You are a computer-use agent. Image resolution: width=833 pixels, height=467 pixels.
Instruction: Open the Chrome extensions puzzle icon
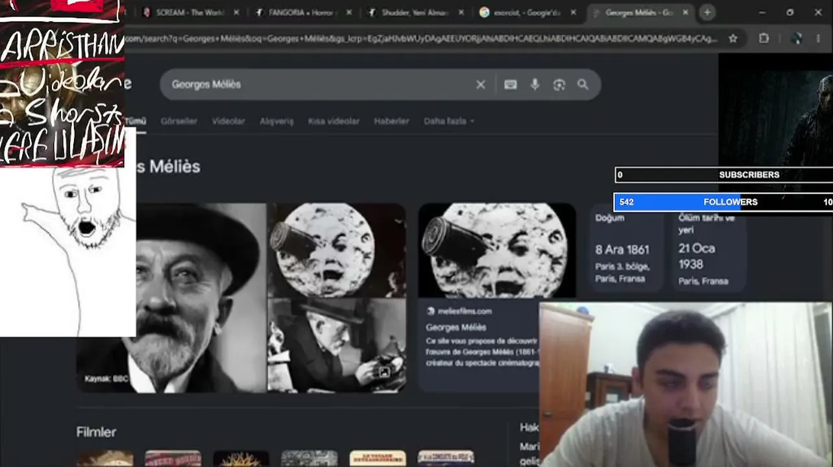tap(764, 38)
